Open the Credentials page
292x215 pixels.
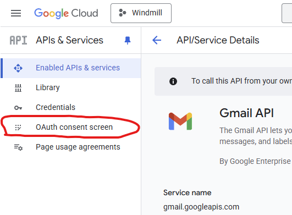click(71, 107)
